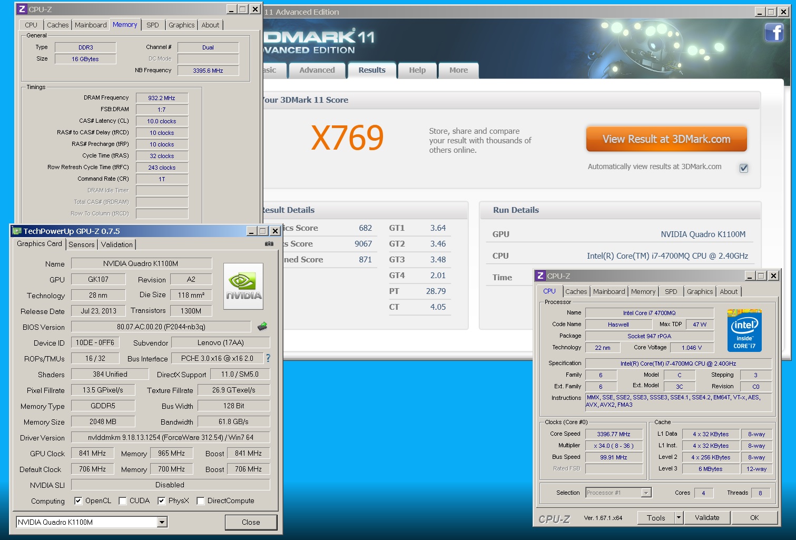The height and width of the screenshot is (540, 796).
Task: Select the Results tab in 3DMark 11
Action: (372, 70)
